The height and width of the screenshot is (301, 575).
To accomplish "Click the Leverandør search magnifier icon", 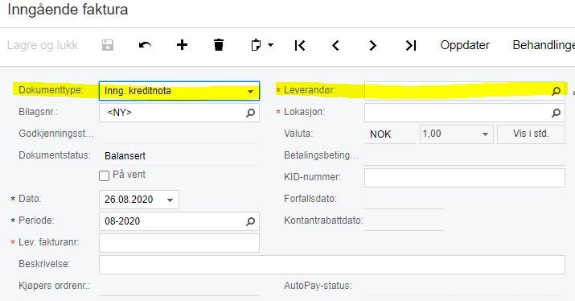I will (x=557, y=91).
